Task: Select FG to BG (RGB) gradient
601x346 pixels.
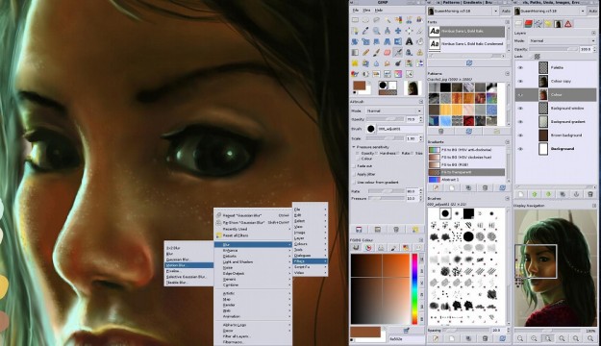Action: [466, 164]
